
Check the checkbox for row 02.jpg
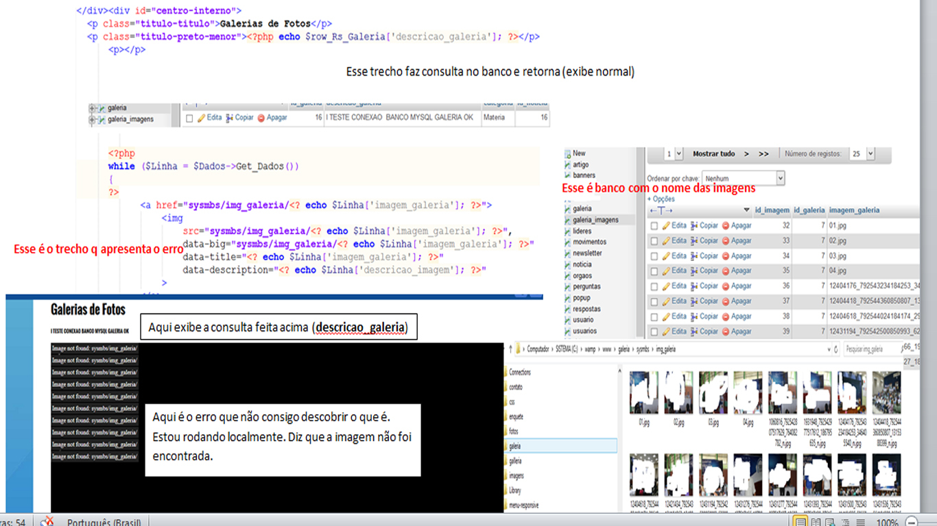pos(654,241)
